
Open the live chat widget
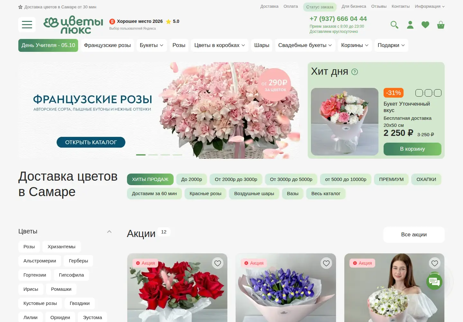pyautogui.click(x=434, y=282)
